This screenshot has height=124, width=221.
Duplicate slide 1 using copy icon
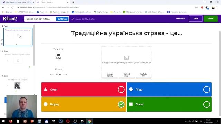[2, 40]
